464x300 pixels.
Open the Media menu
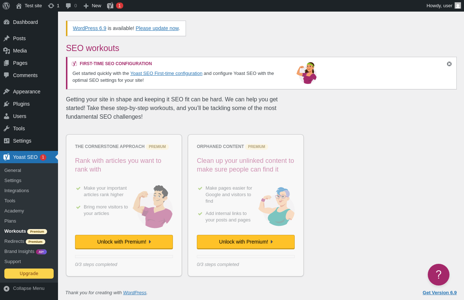(x=29, y=51)
